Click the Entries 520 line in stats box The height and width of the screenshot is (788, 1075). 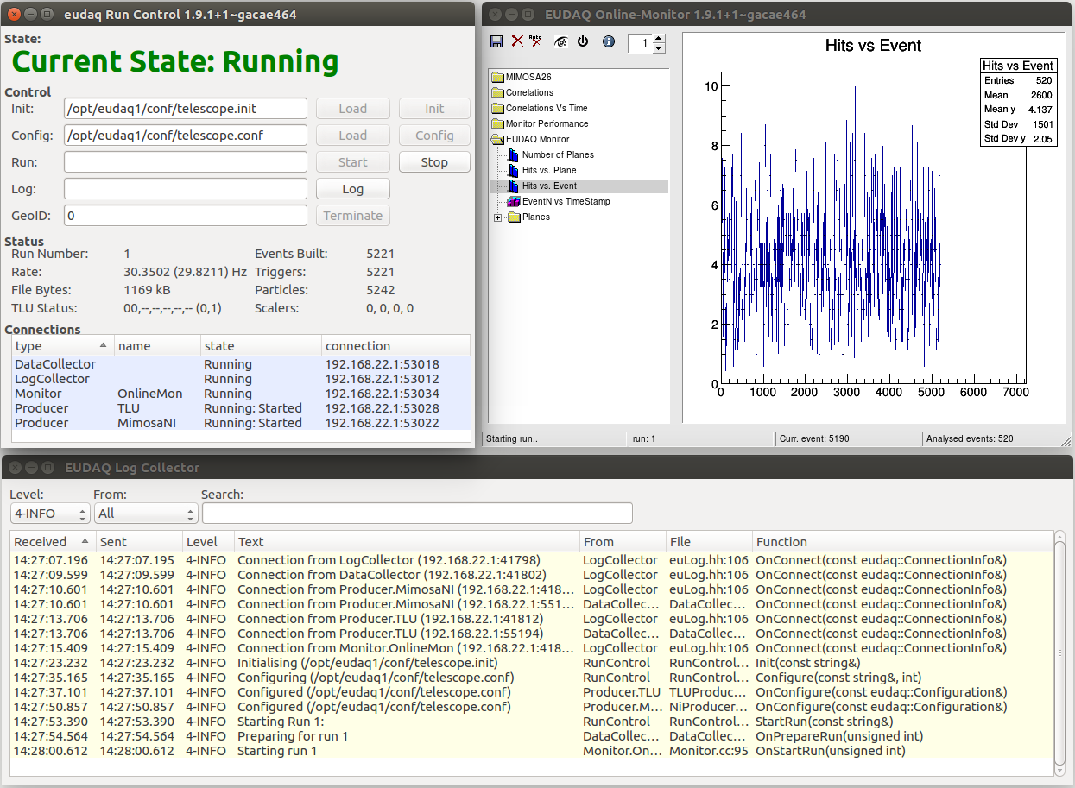point(1018,80)
